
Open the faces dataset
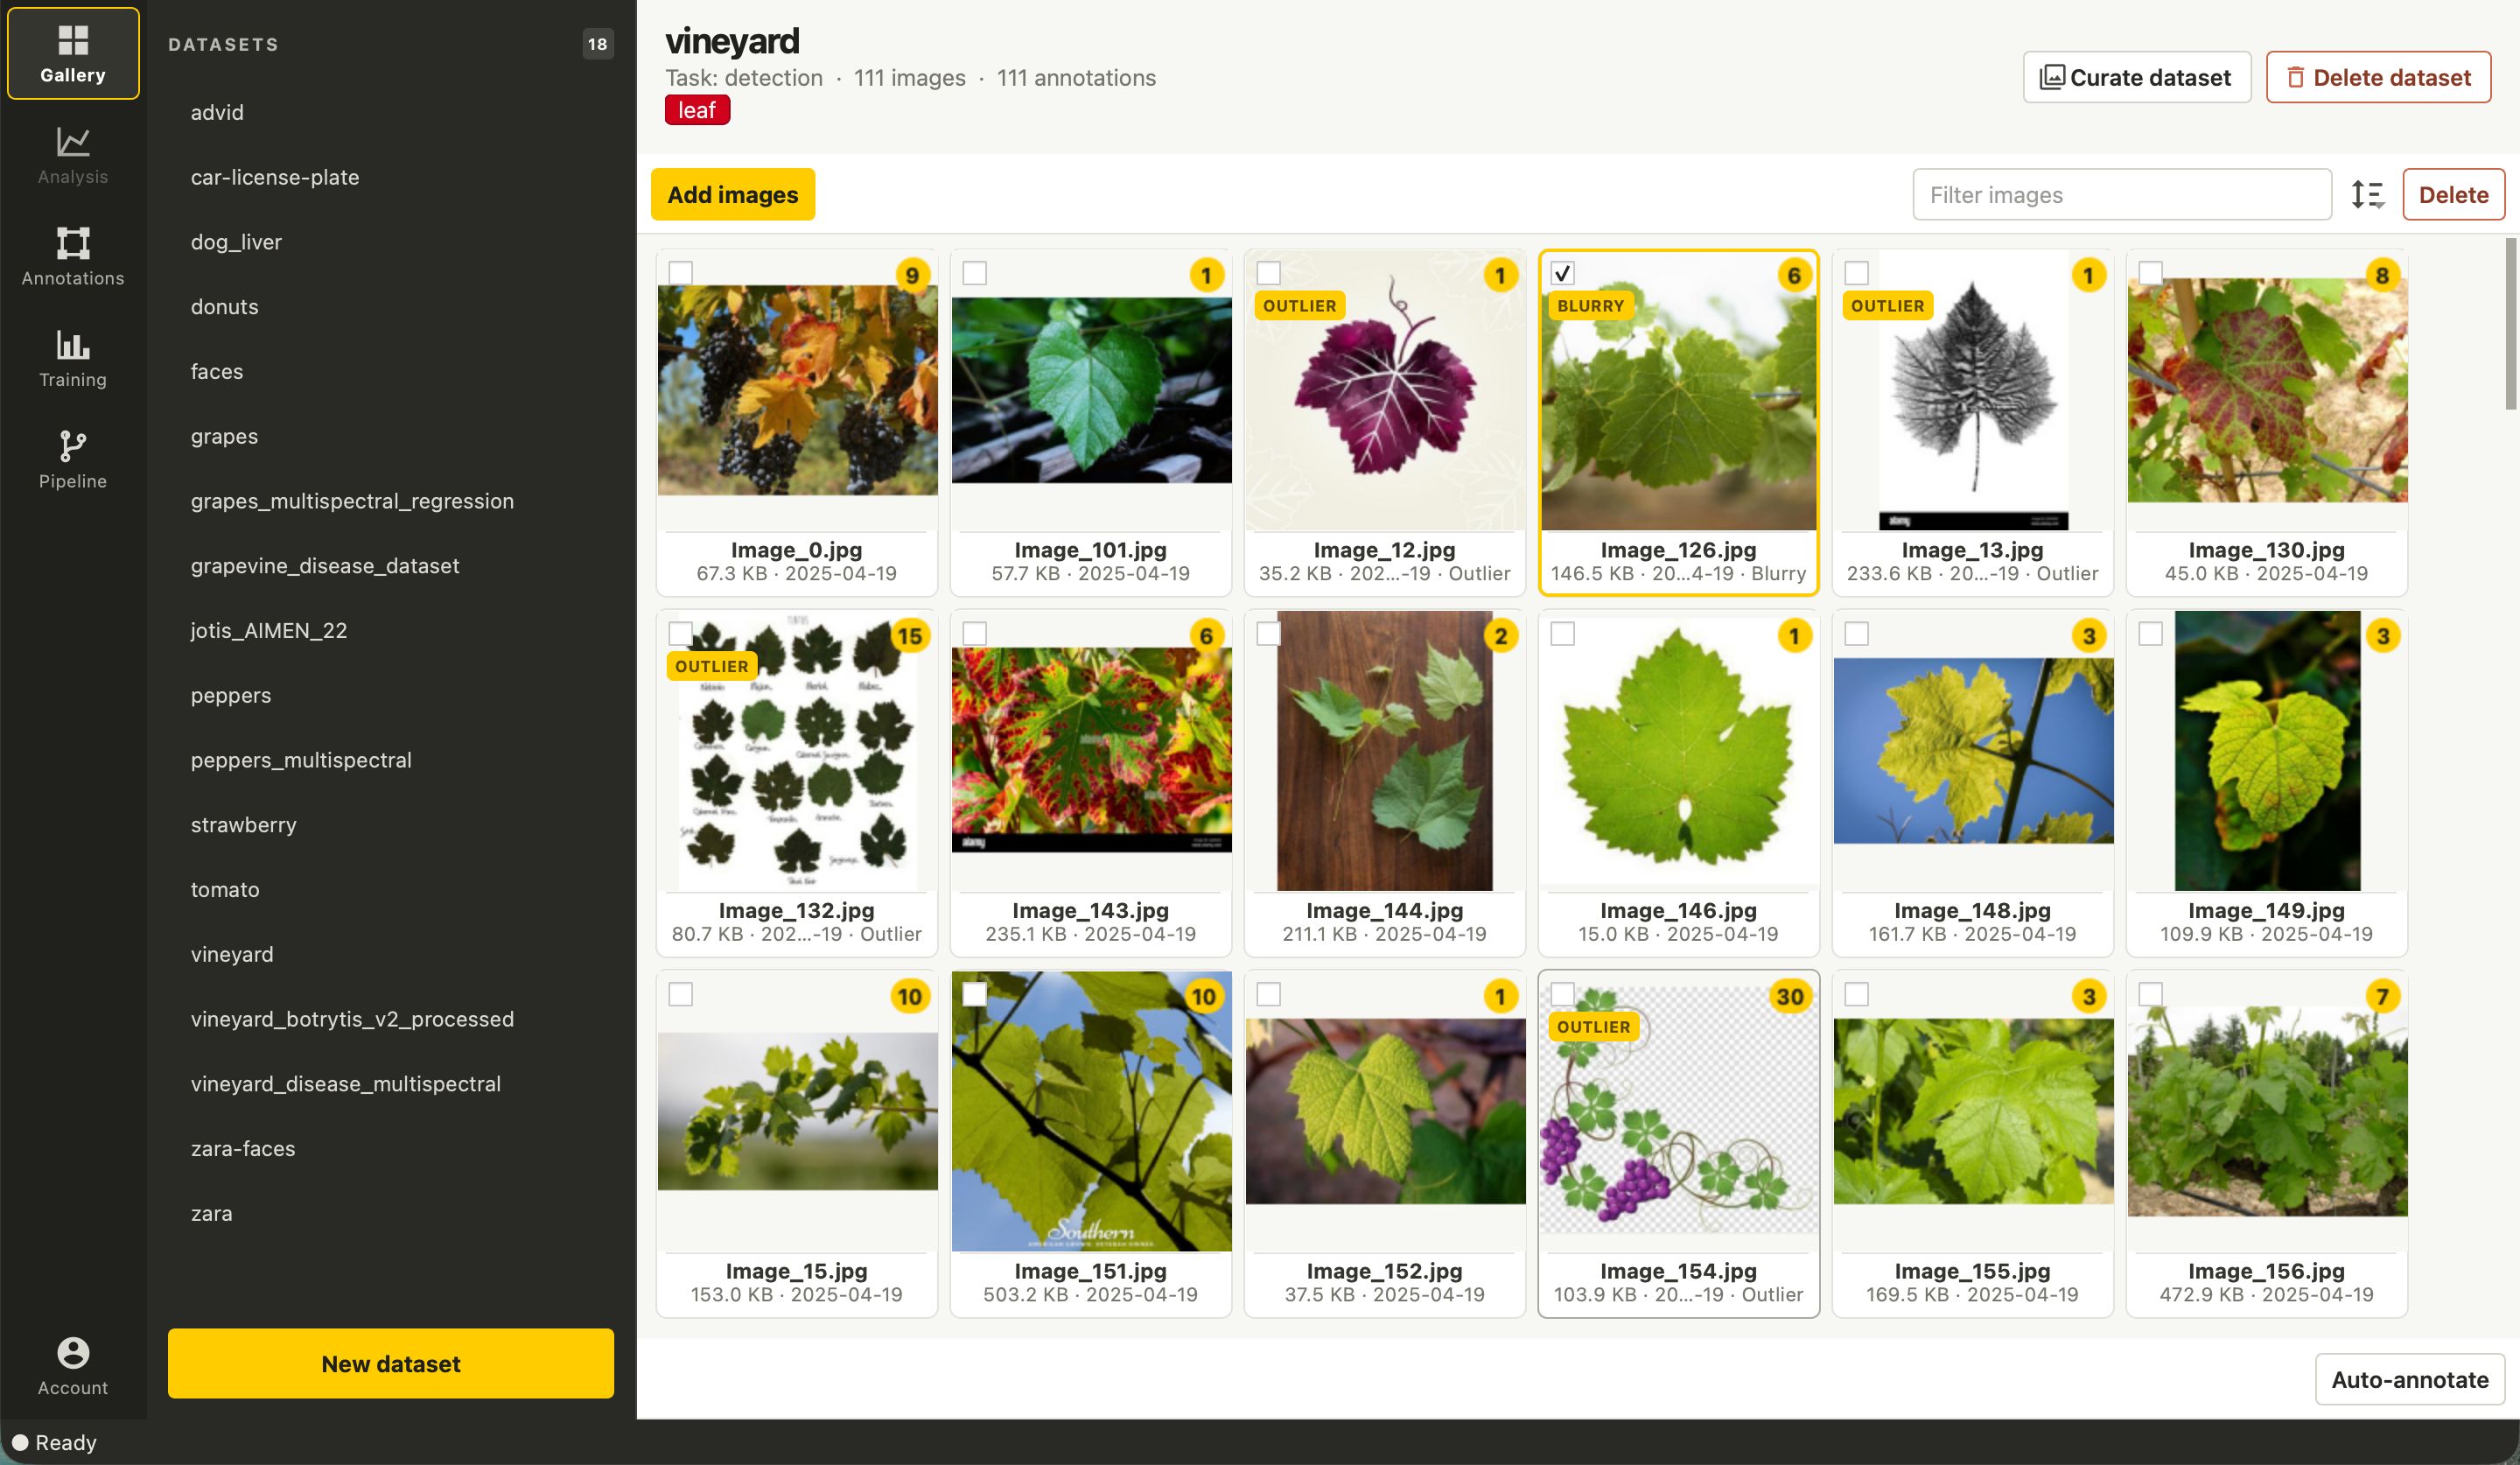coord(391,372)
